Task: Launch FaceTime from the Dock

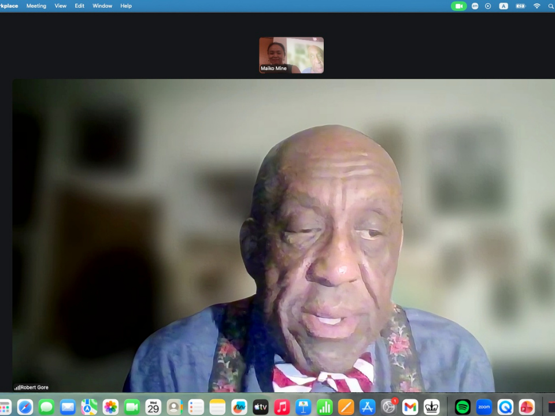Action: point(132,407)
